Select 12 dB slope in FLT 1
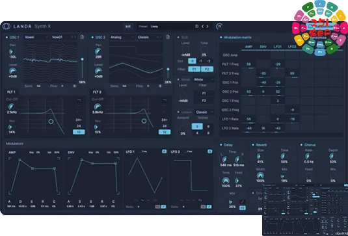The image size is (348, 236). (x=79, y=132)
